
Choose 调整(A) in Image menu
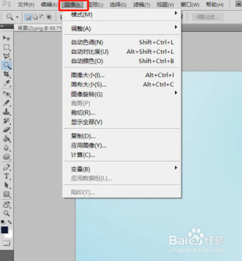click(122, 29)
